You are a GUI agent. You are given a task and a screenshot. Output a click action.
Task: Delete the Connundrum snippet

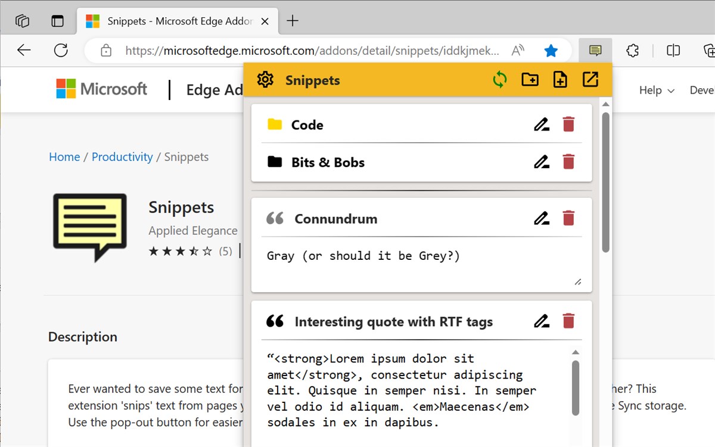click(x=568, y=218)
